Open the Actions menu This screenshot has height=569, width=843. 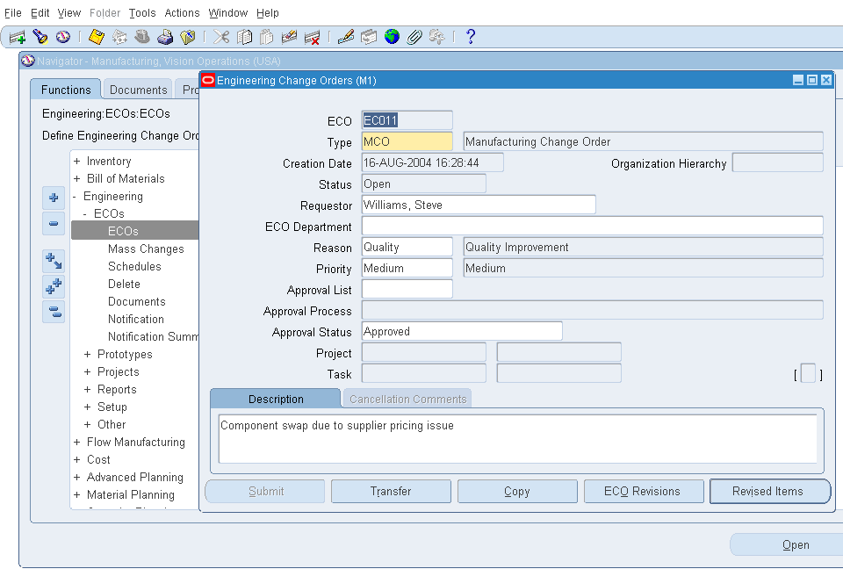(182, 12)
